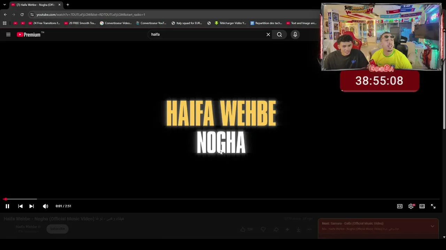
Task: Toggle closed captions on the player
Action: (x=400, y=206)
